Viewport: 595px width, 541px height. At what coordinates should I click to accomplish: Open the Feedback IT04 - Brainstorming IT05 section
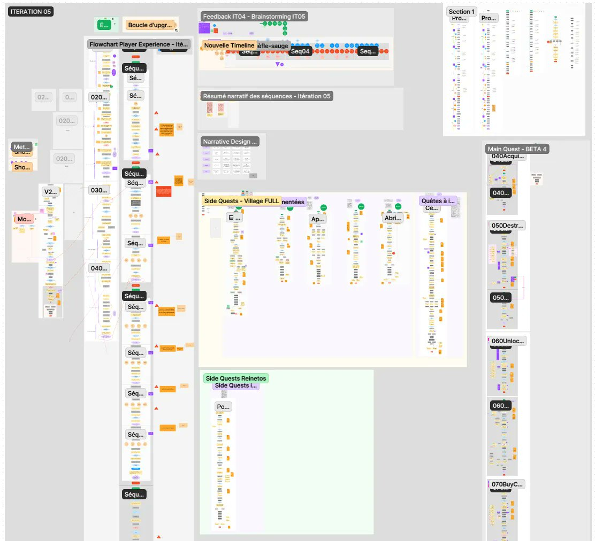point(254,17)
